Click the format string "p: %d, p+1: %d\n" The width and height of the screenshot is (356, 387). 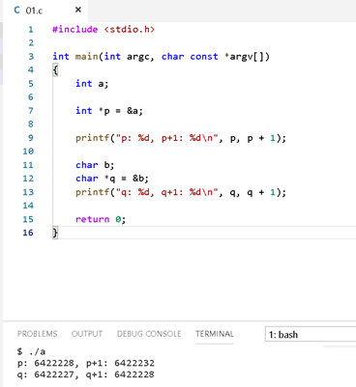pyautogui.click(x=166, y=138)
